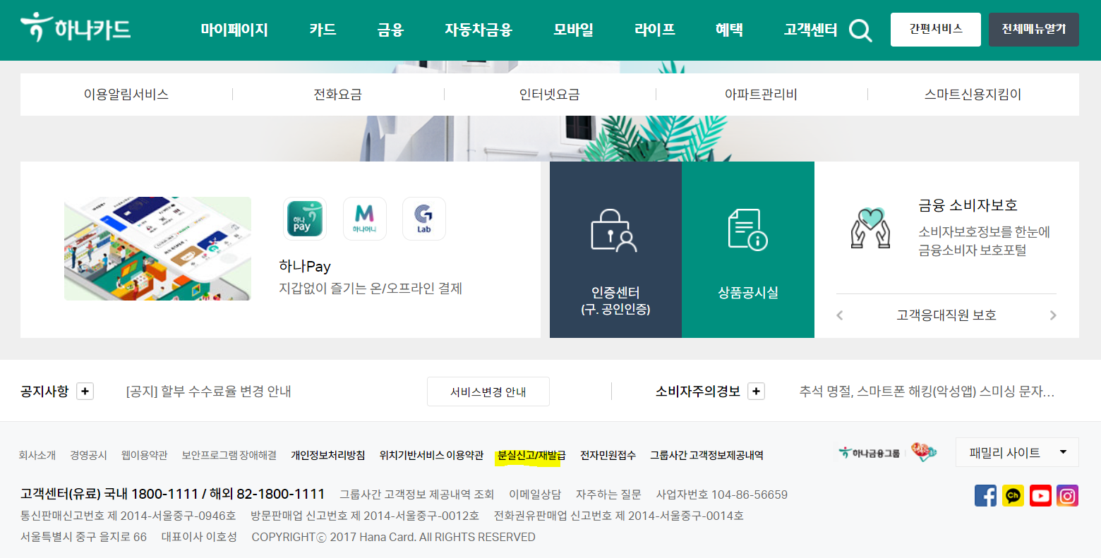
Task: Open the 고객센터 menu
Action: [810, 30]
